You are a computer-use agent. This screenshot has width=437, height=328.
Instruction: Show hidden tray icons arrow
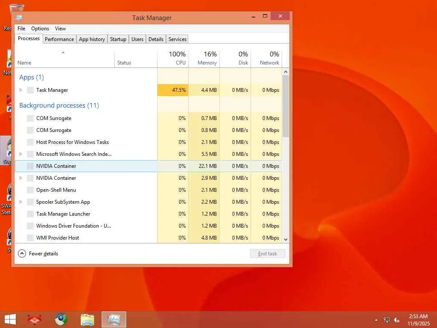(x=376, y=320)
